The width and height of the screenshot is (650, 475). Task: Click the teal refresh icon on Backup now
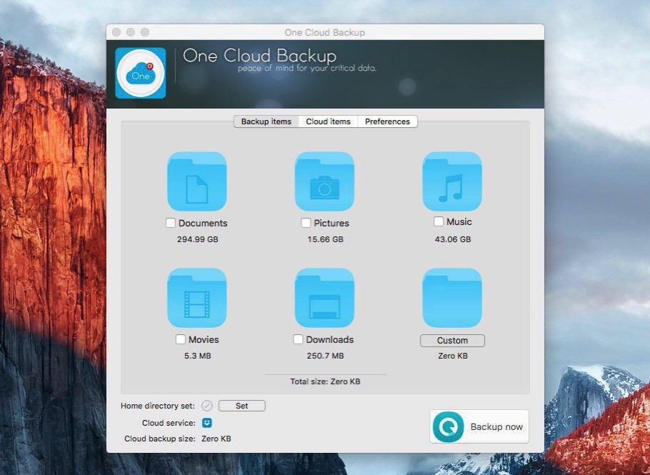coord(448,426)
